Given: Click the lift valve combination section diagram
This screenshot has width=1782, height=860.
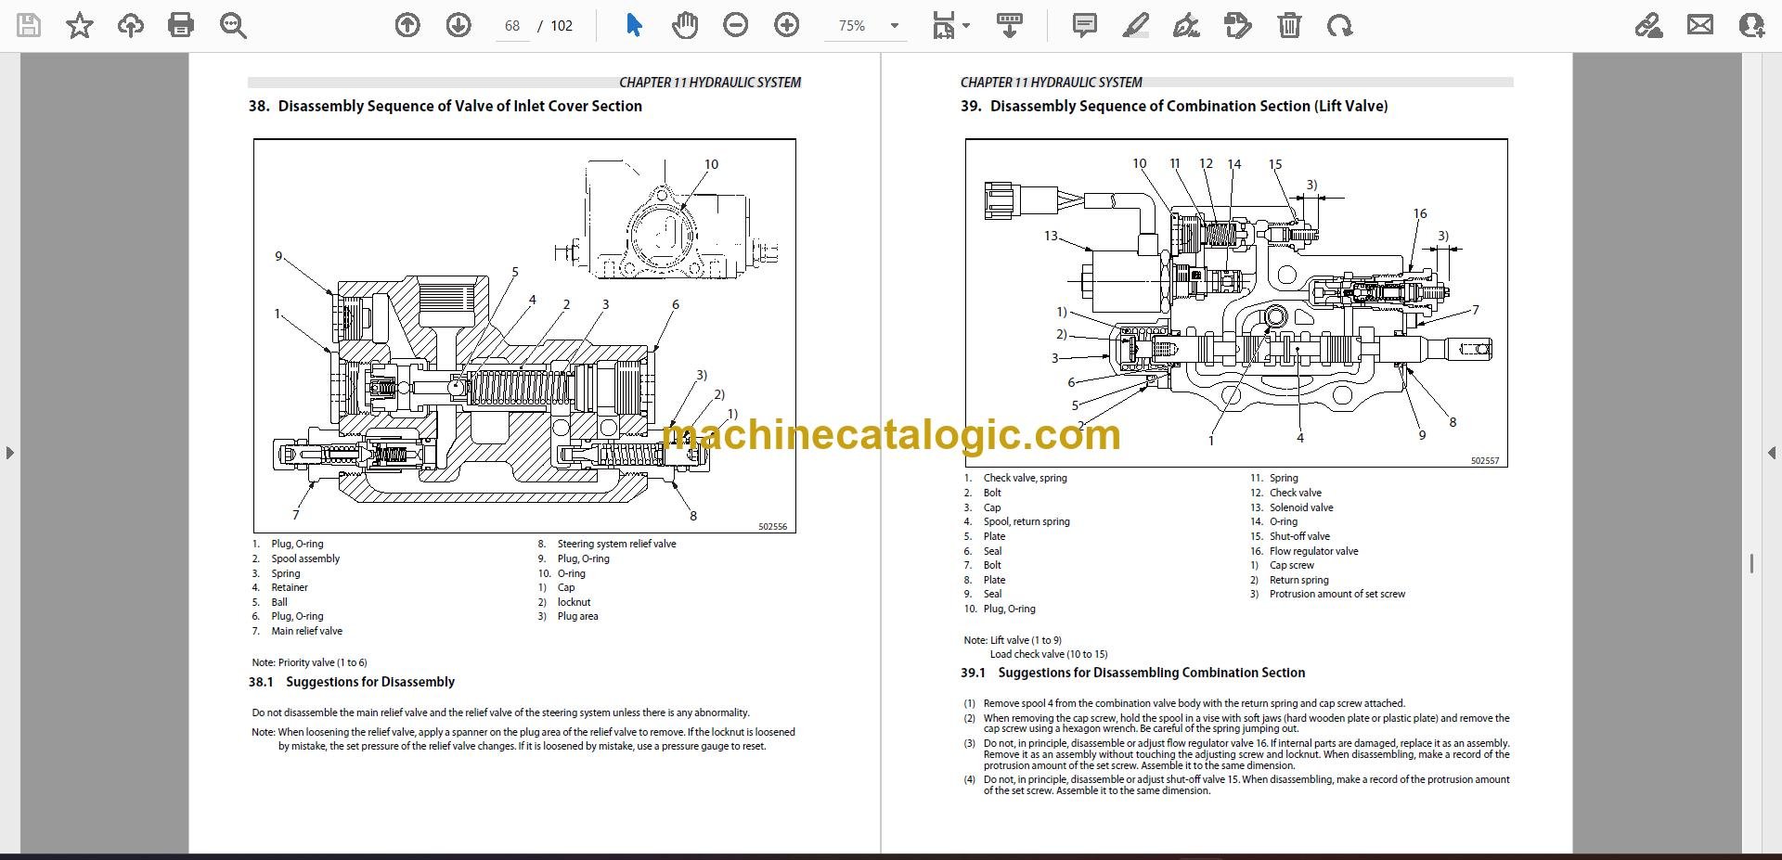Looking at the screenshot, I should (x=1236, y=303).
